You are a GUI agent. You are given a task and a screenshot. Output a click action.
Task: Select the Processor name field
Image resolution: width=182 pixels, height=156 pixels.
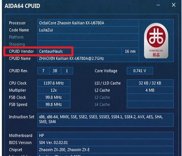(x=88, y=23)
